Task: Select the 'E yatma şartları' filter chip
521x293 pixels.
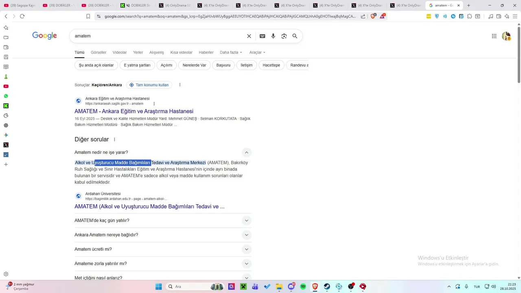Action: coord(137,65)
